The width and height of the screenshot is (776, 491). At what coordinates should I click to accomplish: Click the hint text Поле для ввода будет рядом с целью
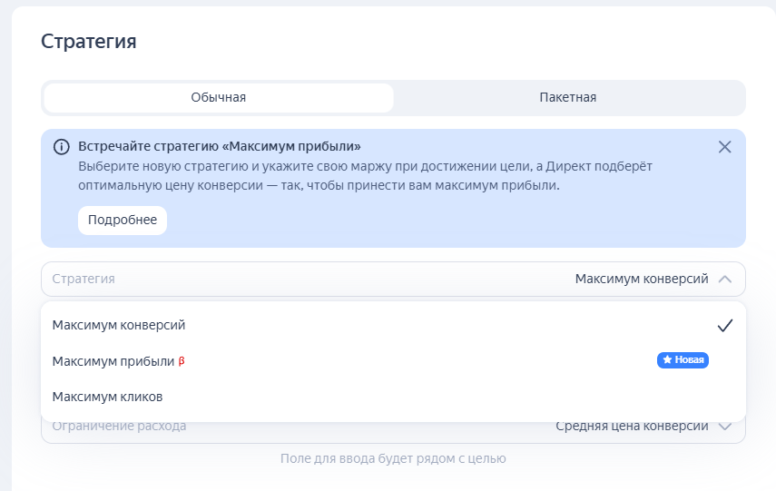click(393, 458)
